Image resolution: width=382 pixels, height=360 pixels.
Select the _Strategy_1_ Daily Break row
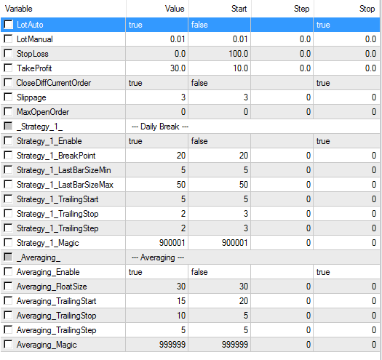click(190, 126)
